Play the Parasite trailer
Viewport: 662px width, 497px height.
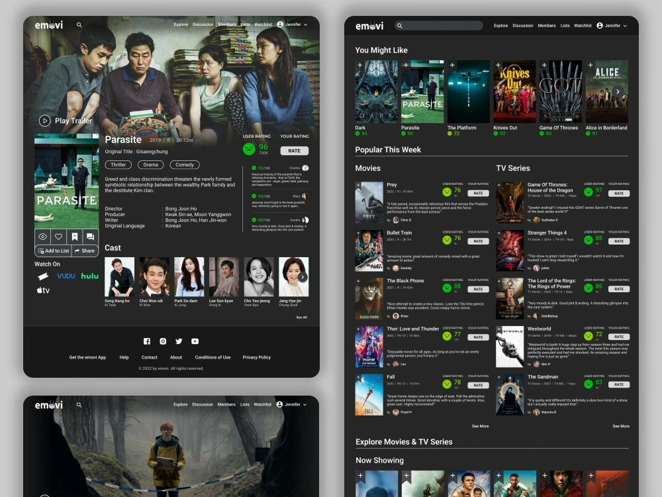66,121
